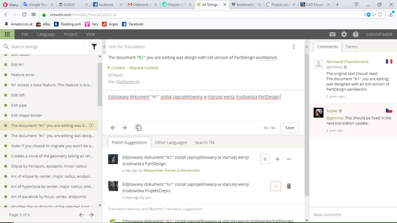This screenshot has height=223, width=397.
Task: Go to next string arrow in editor
Action: pos(124,128)
